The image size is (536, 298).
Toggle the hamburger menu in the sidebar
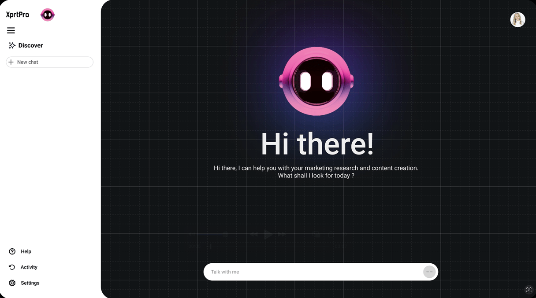pyautogui.click(x=11, y=30)
